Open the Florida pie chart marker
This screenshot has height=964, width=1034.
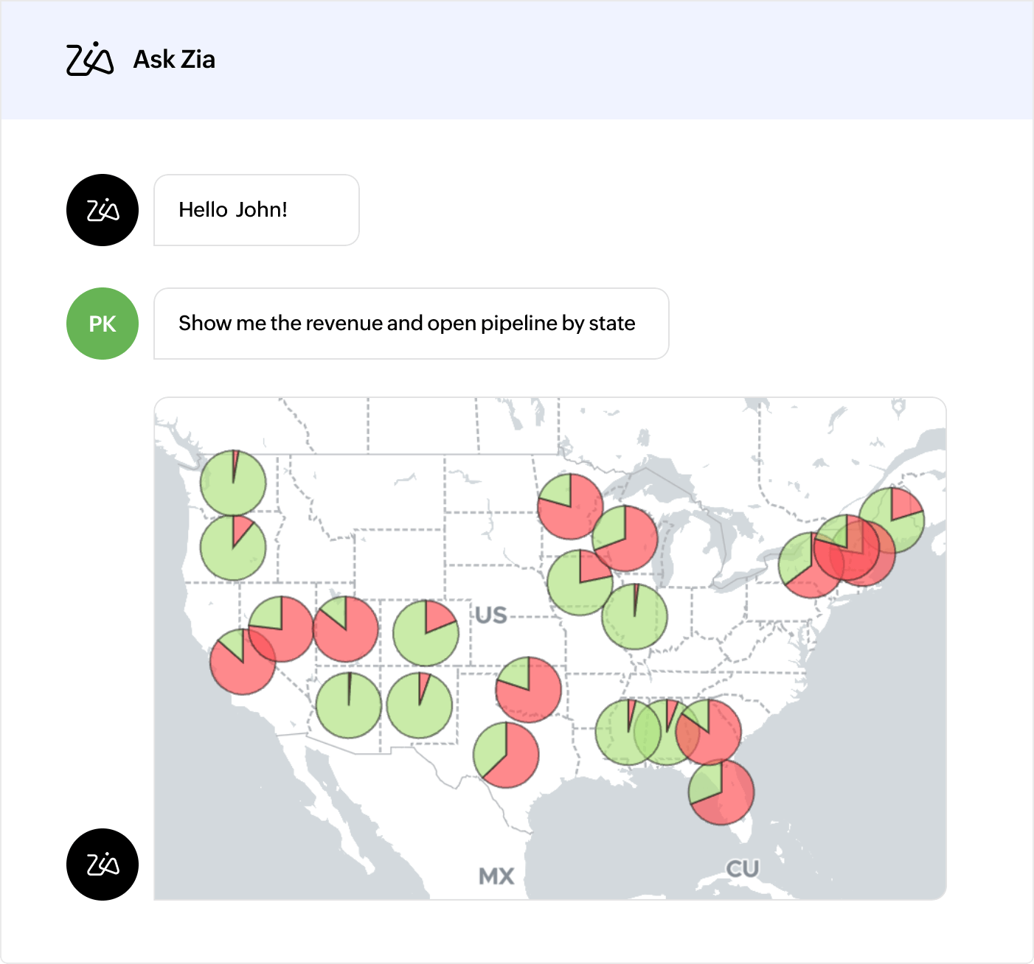tap(721, 792)
